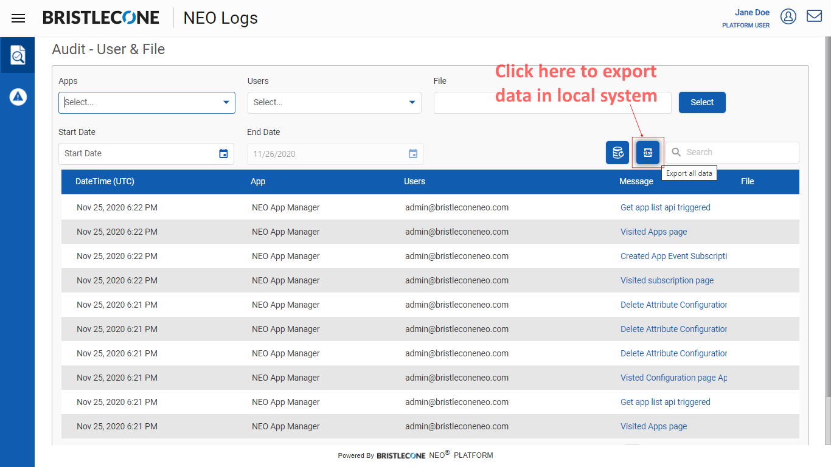The image size is (831, 467).
Task: Open the mail envelope icon
Action: pyautogui.click(x=814, y=16)
